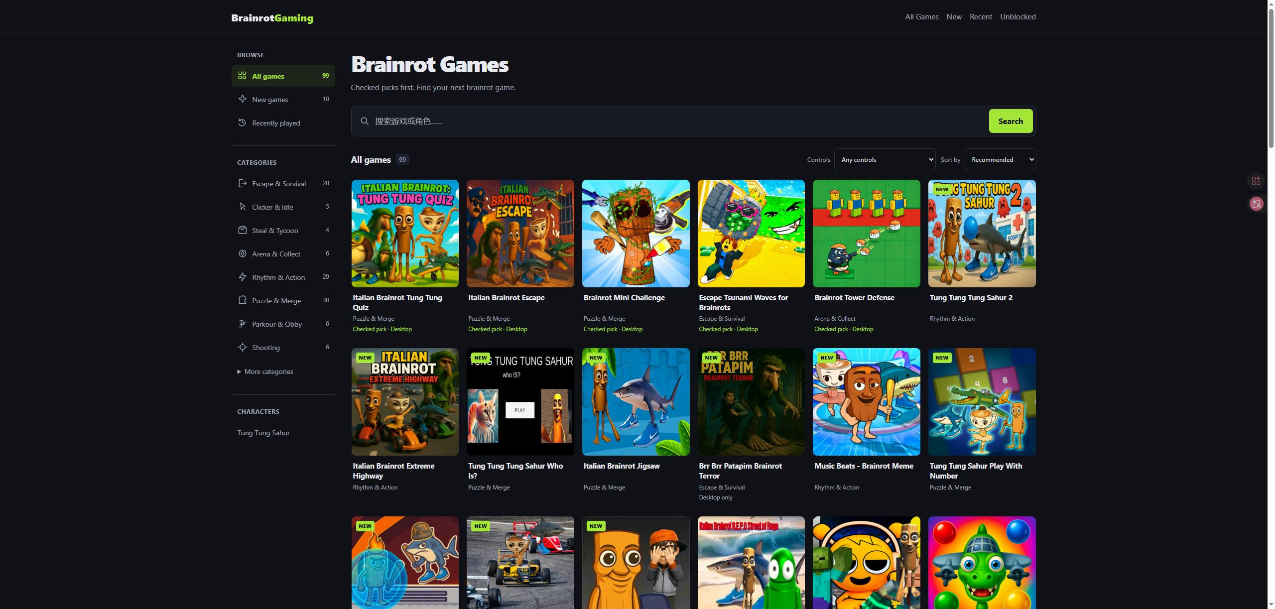Open the Controls dropdown
This screenshot has width=1275, height=609.
pyautogui.click(x=885, y=159)
